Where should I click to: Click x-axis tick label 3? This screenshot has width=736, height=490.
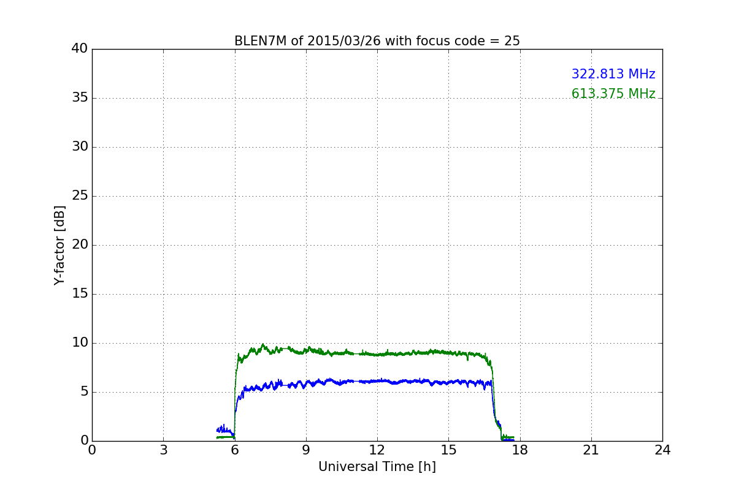pyautogui.click(x=163, y=450)
